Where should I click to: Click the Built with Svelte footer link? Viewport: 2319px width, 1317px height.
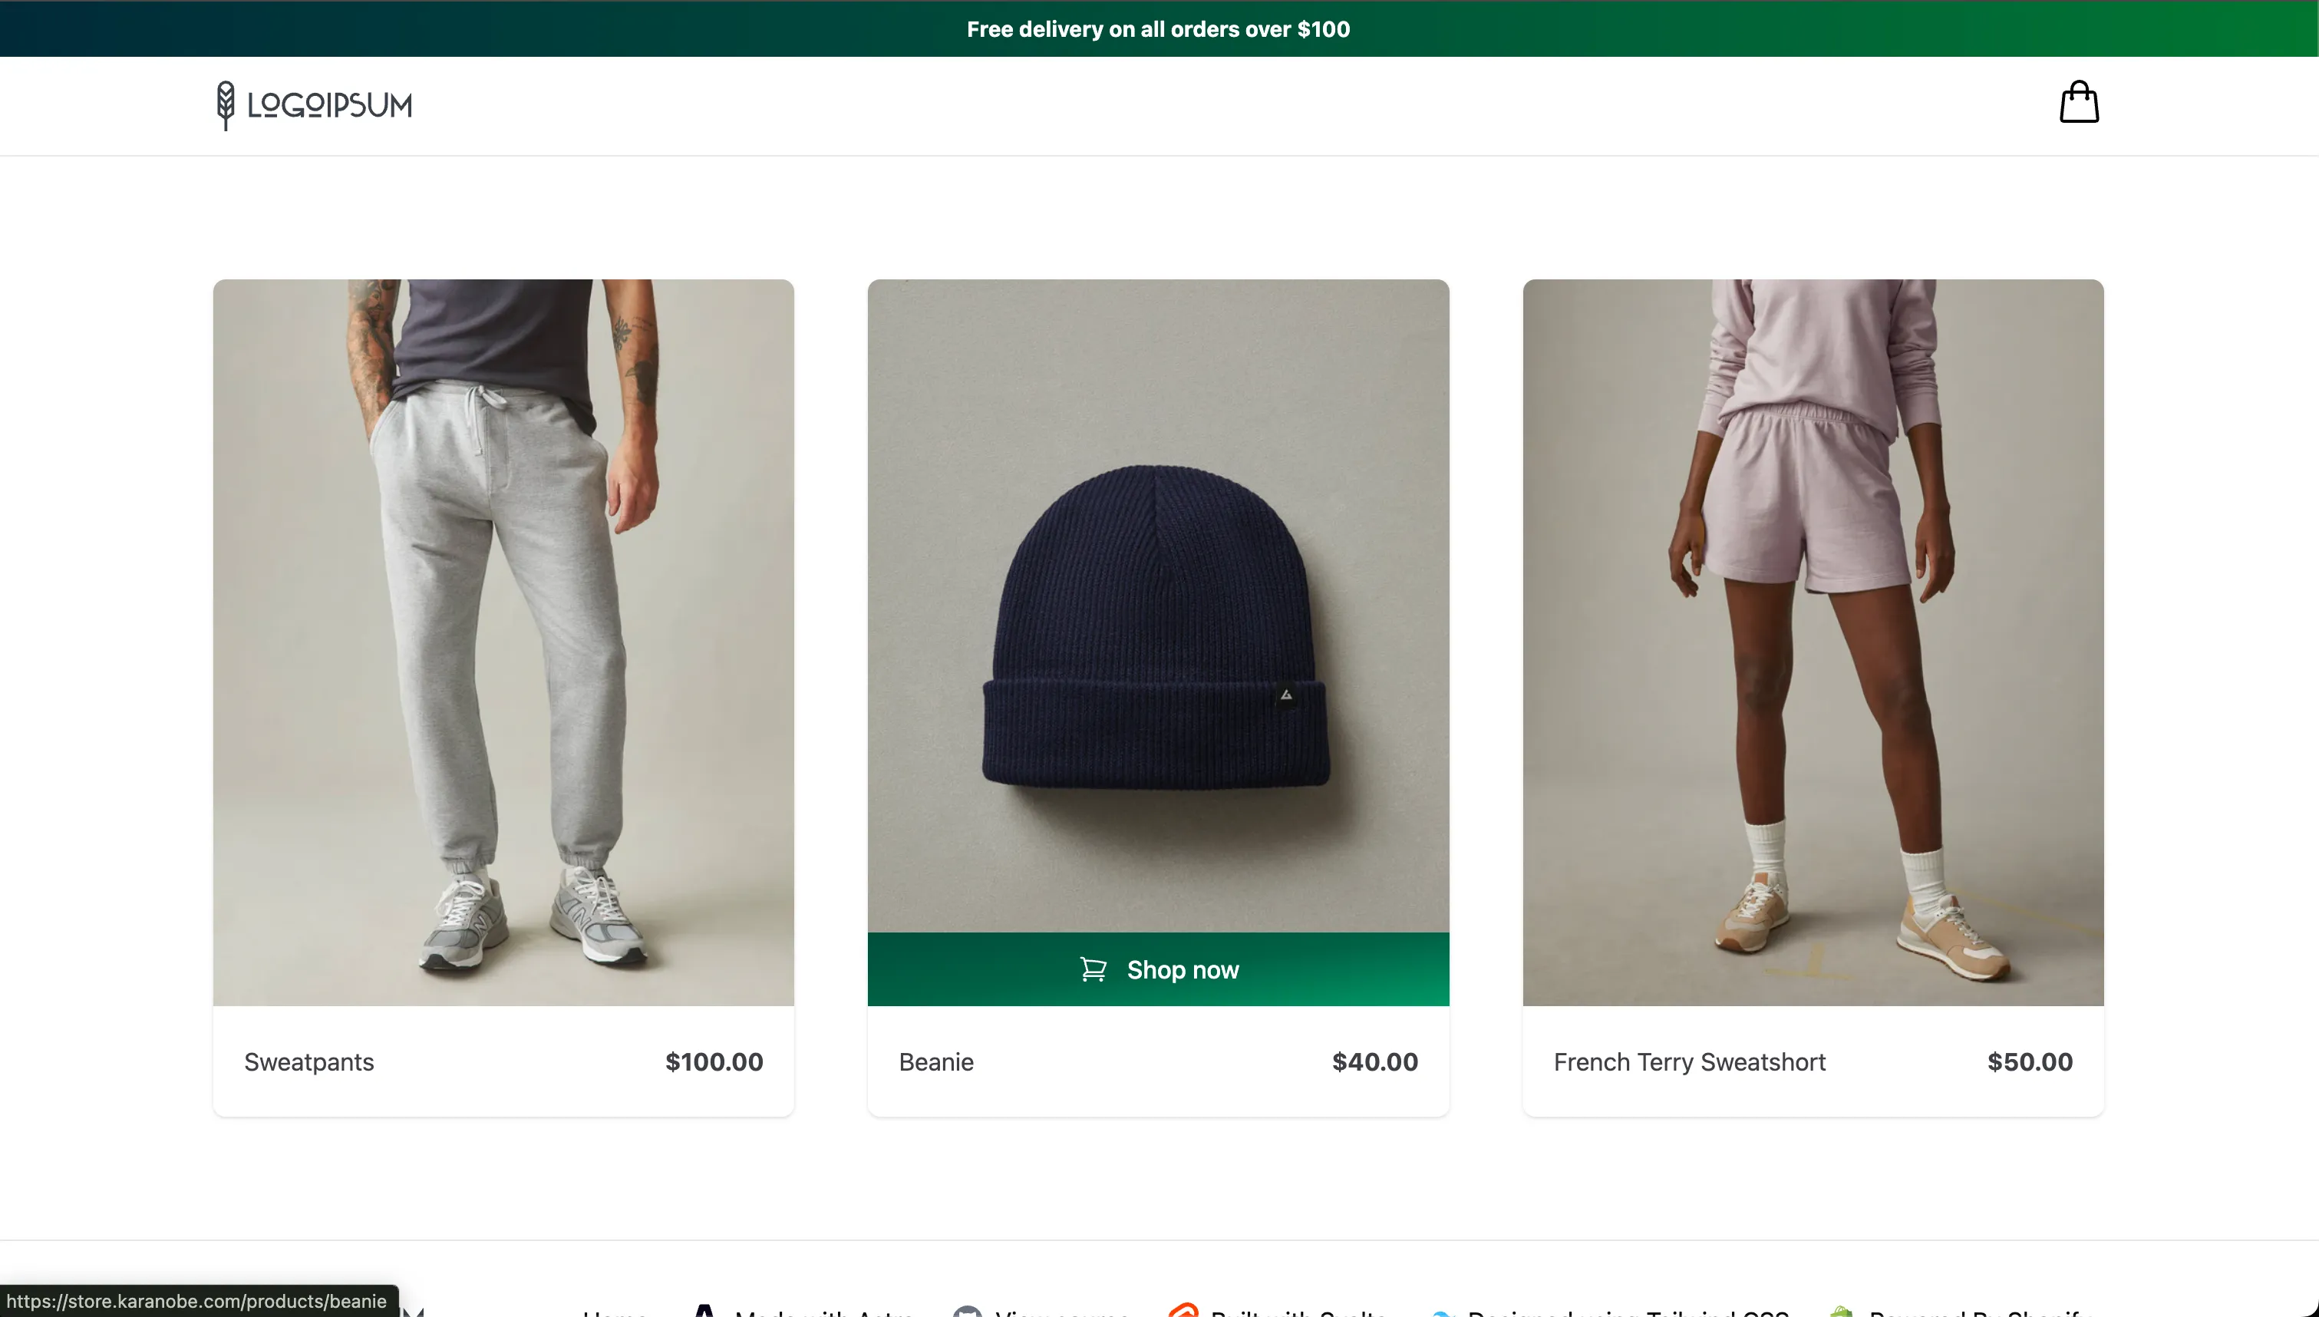click(x=1298, y=1312)
